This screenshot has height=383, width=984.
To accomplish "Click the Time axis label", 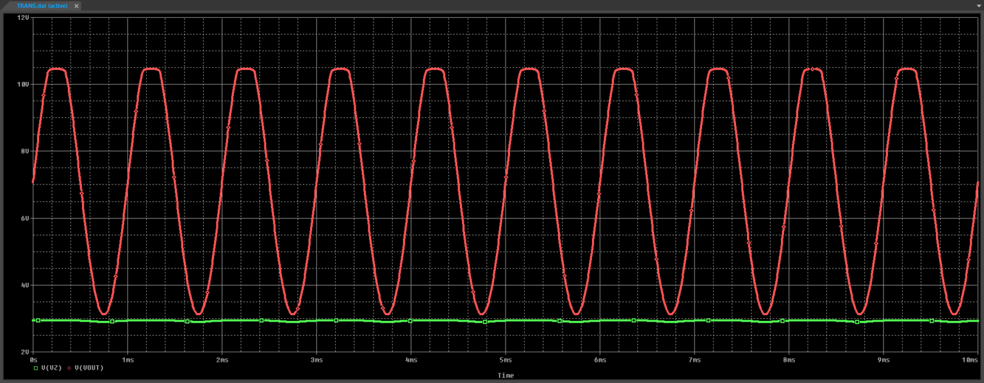I will click(x=505, y=375).
